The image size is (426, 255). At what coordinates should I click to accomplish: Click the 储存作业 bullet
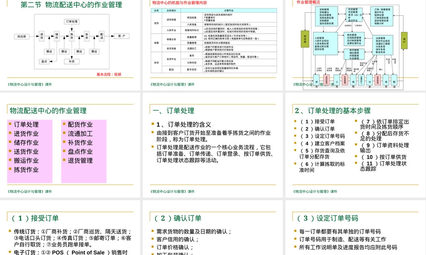click(26, 142)
